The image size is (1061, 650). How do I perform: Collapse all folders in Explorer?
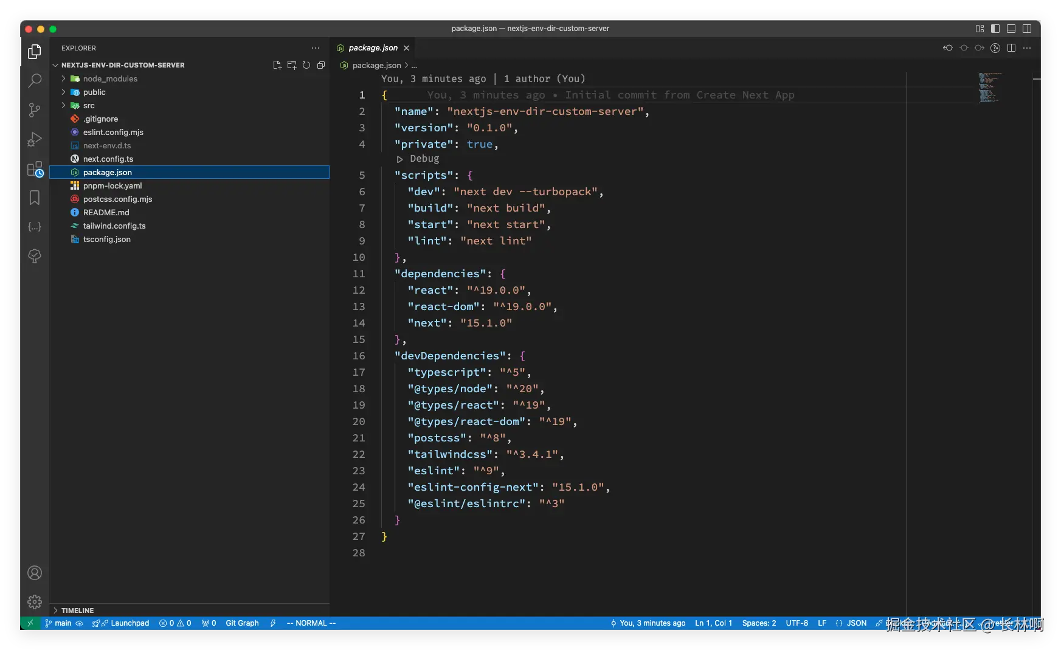[321, 65]
